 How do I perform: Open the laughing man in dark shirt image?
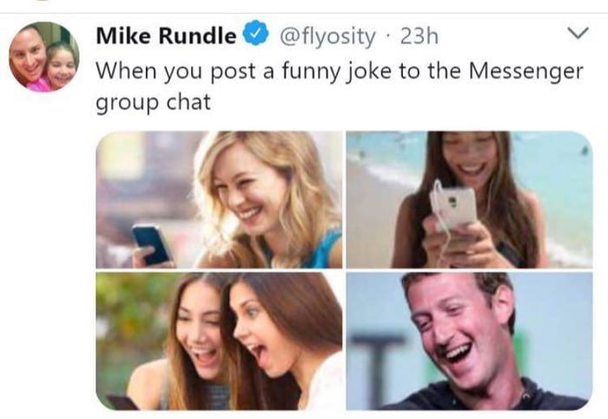point(469,341)
